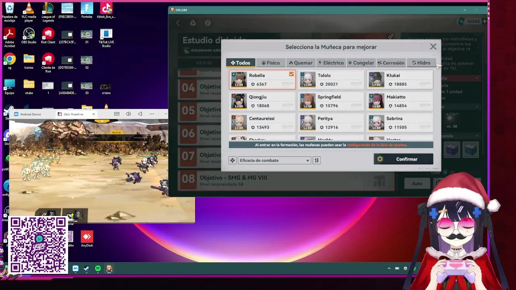
Task: Open the Iconos folder
Action: [29, 62]
